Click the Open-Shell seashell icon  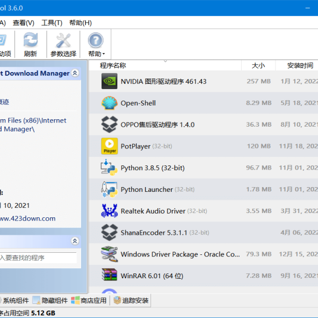109,103
